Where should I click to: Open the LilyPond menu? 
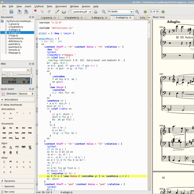coord(39,6)
